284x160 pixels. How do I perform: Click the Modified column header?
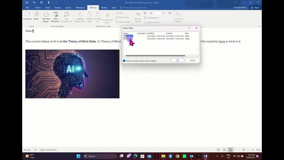pos(150,33)
